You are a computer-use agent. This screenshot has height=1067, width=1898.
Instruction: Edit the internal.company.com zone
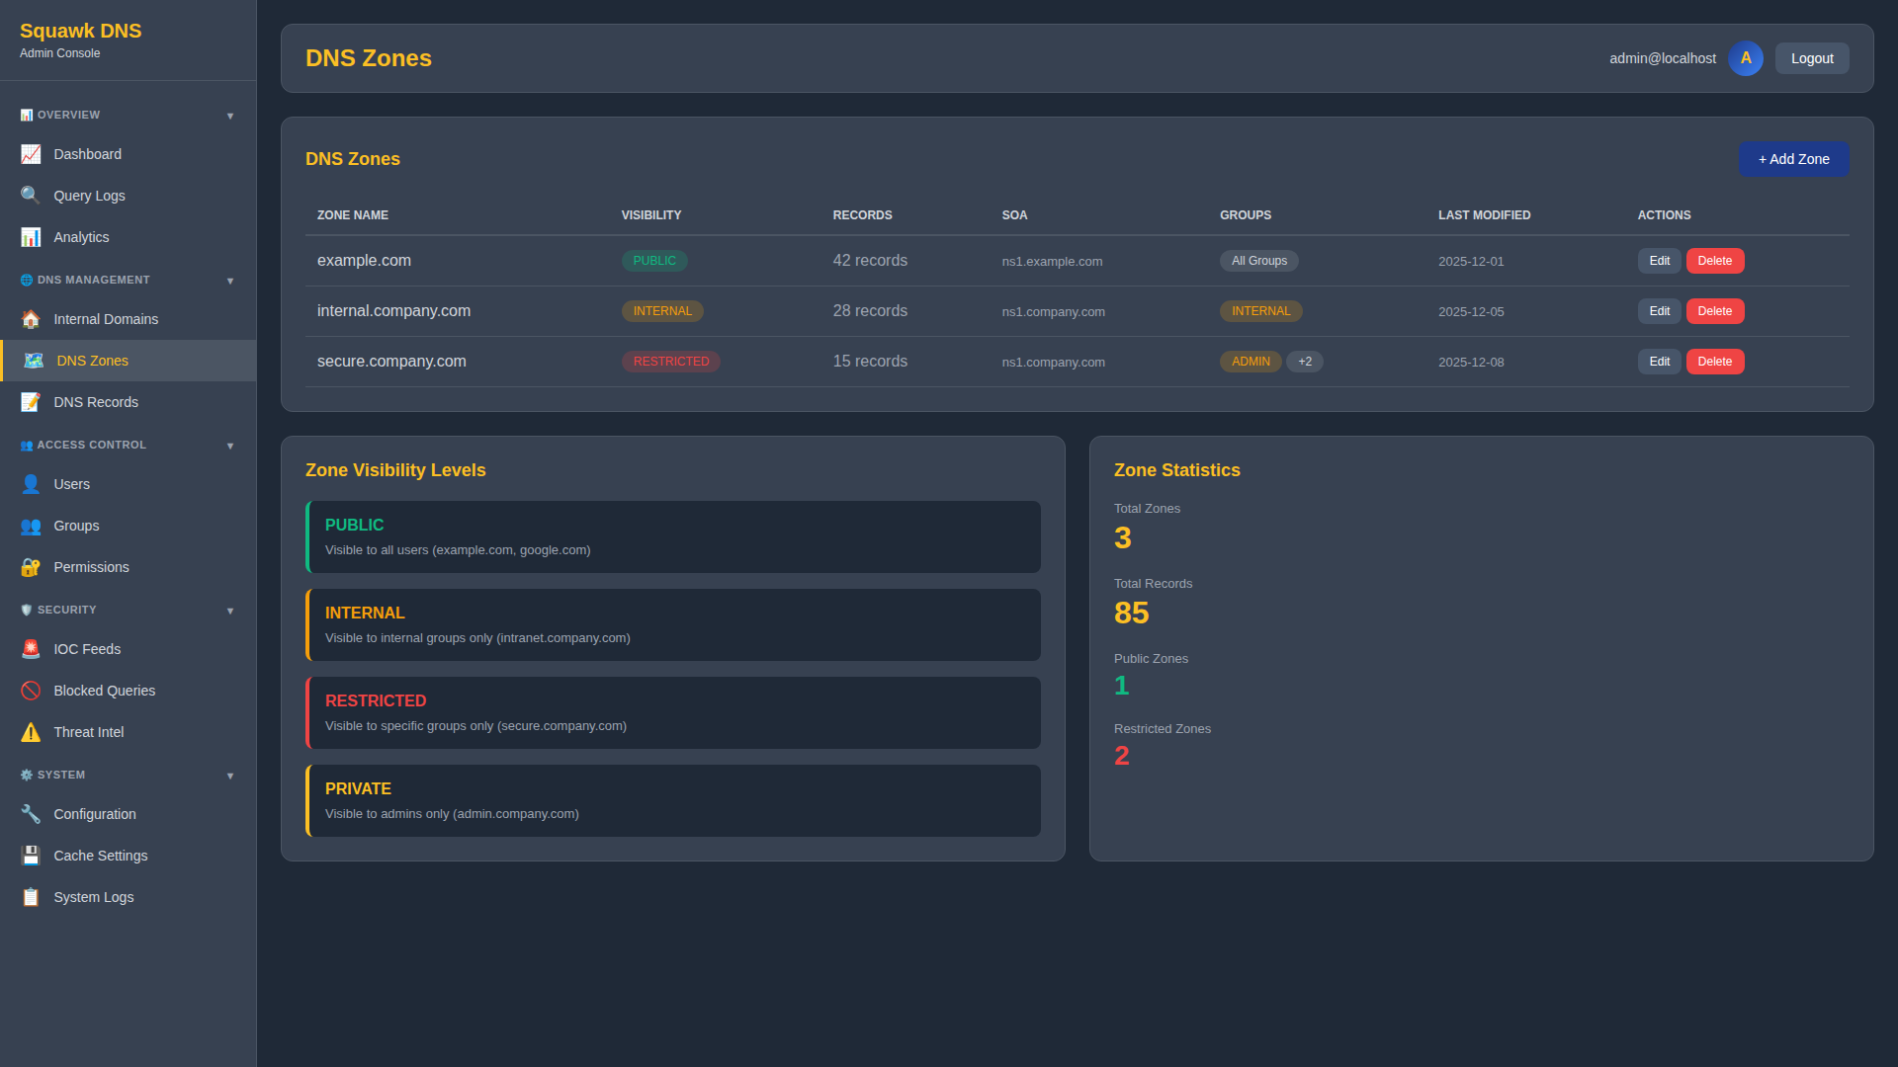tap(1659, 311)
